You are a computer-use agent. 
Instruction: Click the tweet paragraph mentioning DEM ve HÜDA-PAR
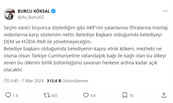86,35
